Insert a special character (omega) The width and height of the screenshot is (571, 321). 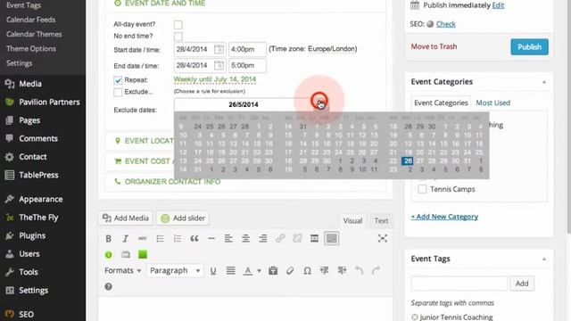pyautogui.click(x=307, y=271)
